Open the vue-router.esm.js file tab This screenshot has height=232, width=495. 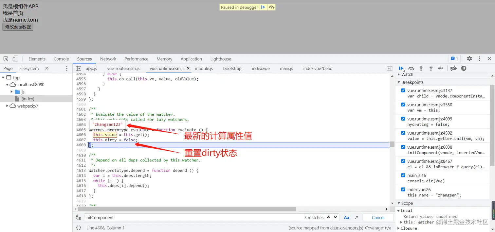coord(123,68)
